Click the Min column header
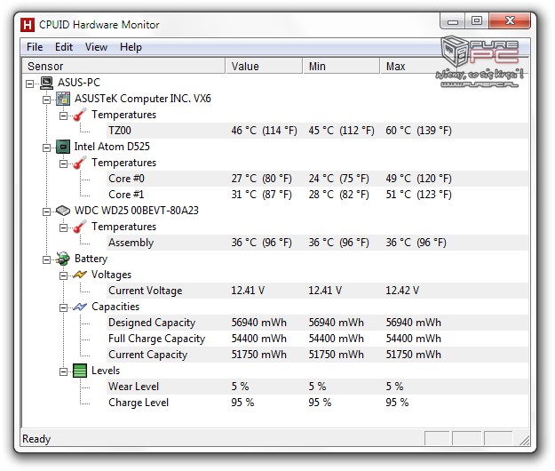The image size is (555, 471). (341, 67)
